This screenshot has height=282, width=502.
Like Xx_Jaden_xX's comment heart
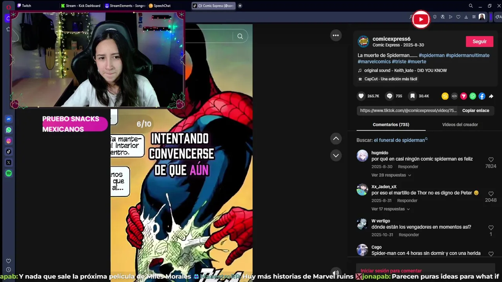coord(491,194)
